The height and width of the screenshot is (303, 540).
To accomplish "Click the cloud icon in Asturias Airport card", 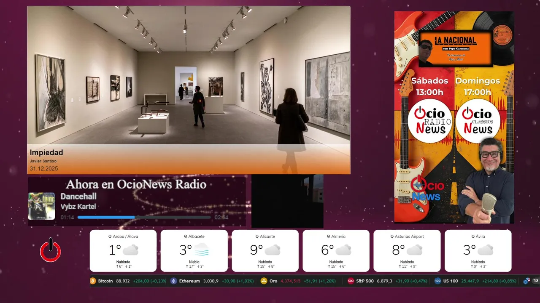I will (414, 250).
